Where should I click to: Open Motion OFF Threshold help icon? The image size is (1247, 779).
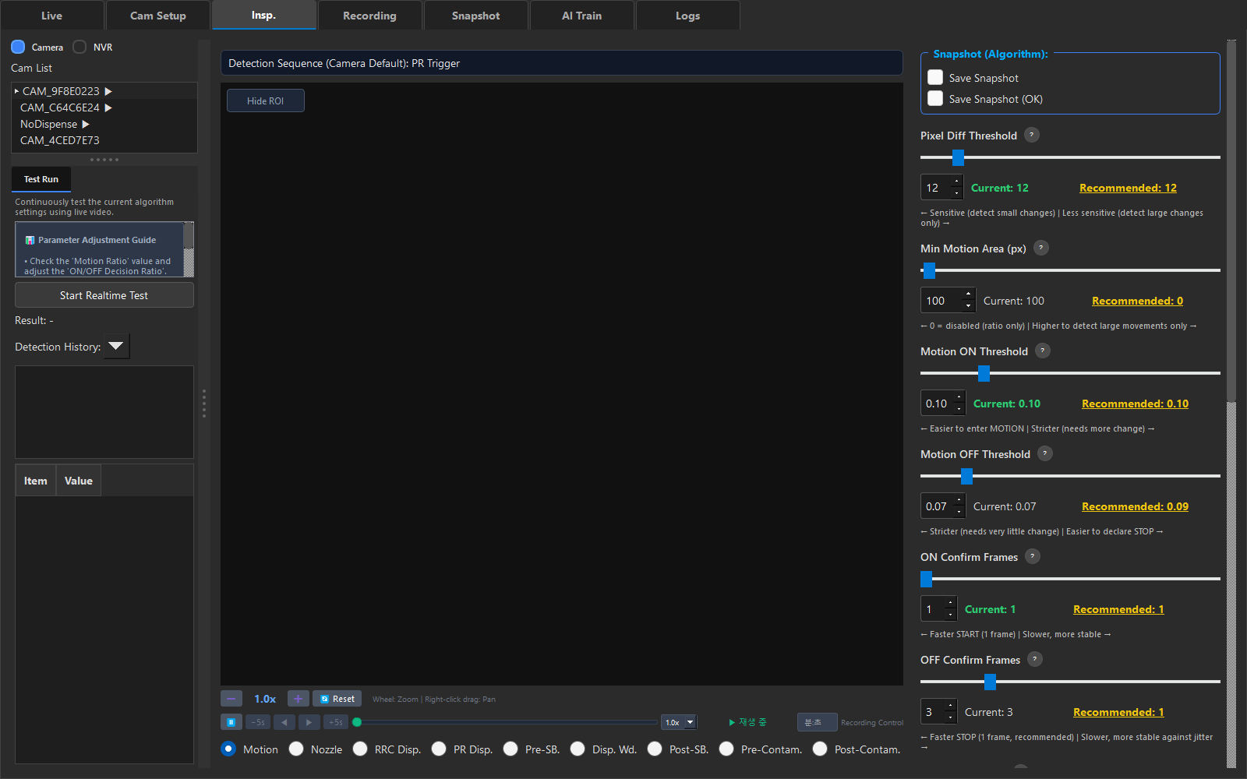pos(1045,453)
